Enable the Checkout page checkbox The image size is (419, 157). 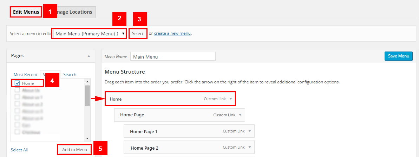point(17,132)
